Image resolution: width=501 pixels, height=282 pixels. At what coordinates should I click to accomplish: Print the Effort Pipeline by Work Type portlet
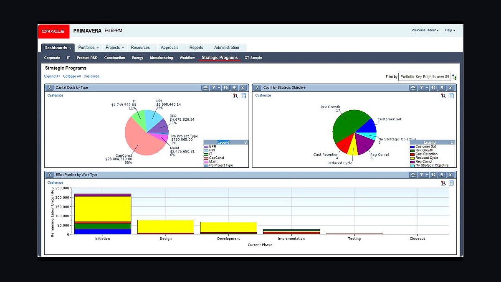[x=413, y=175]
